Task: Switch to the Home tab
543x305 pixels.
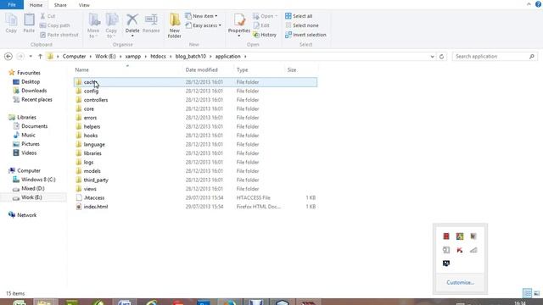Action: tap(36, 5)
